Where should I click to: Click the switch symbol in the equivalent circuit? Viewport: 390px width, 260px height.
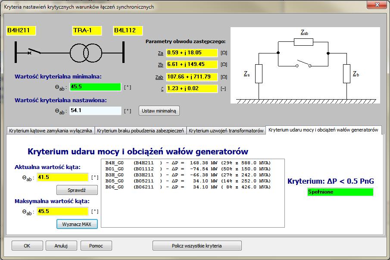(x=303, y=64)
